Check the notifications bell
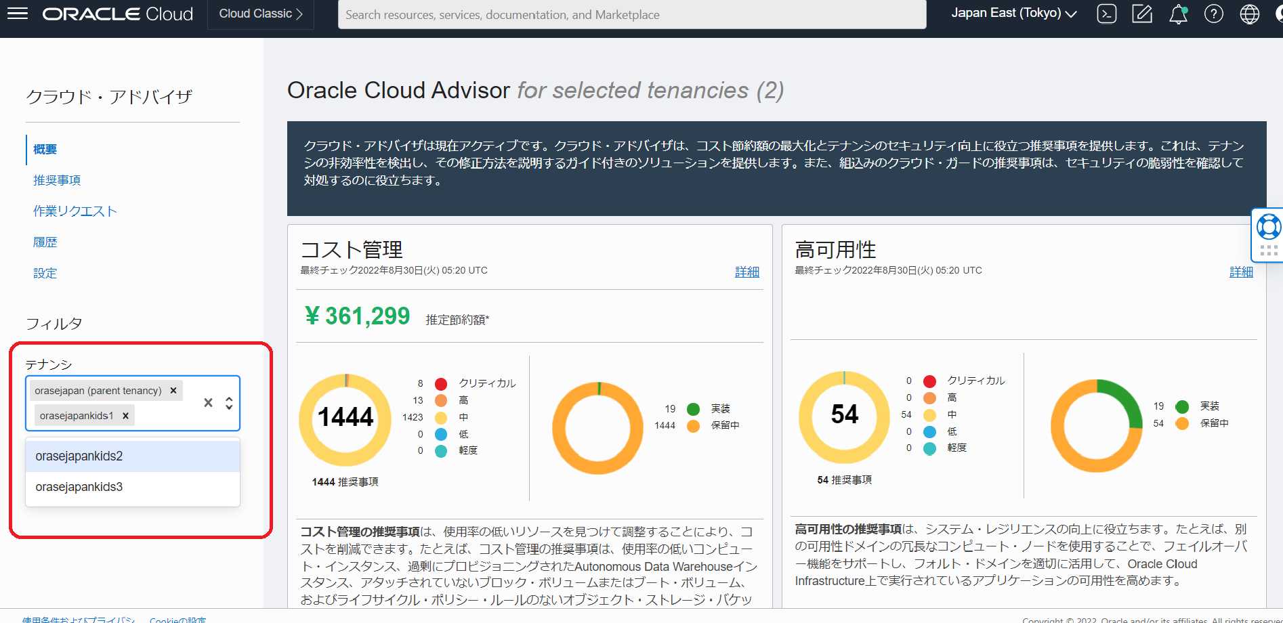This screenshot has height=623, width=1283. tap(1178, 14)
